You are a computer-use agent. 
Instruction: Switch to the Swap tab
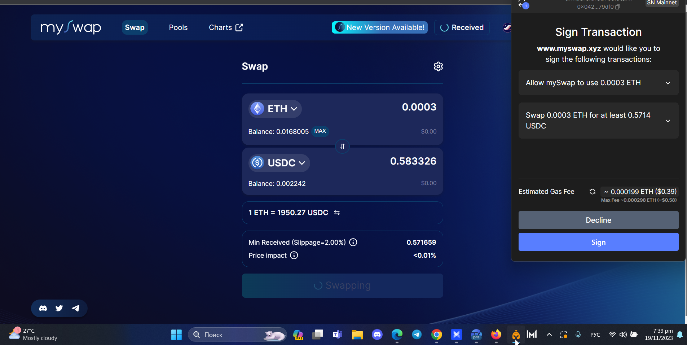135,27
